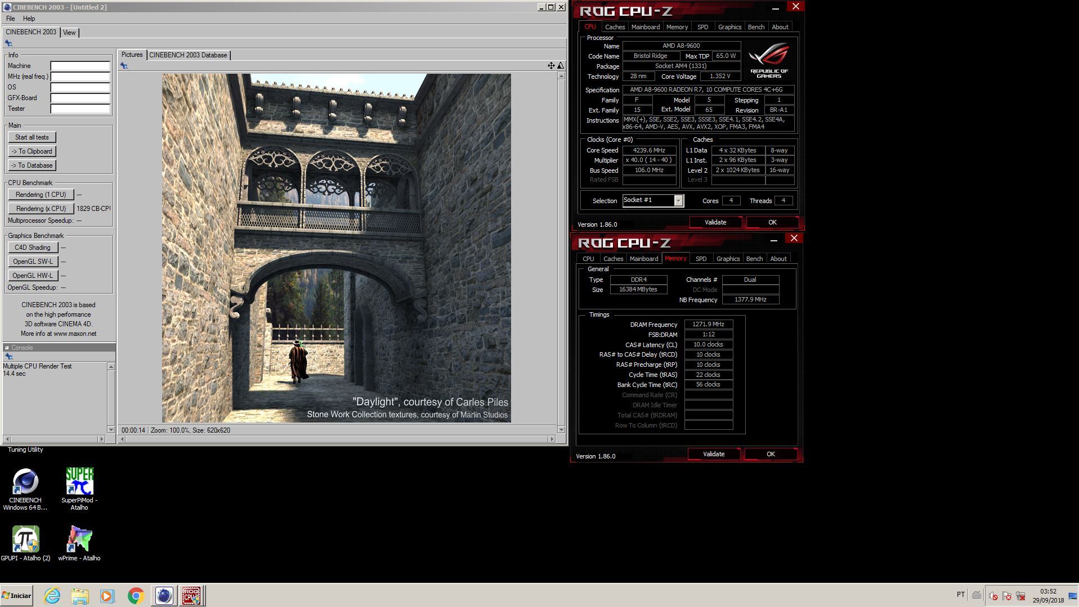Open About tab in upper CPU-Z window
This screenshot has height=607, width=1079.
pyautogui.click(x=780, y=27)
